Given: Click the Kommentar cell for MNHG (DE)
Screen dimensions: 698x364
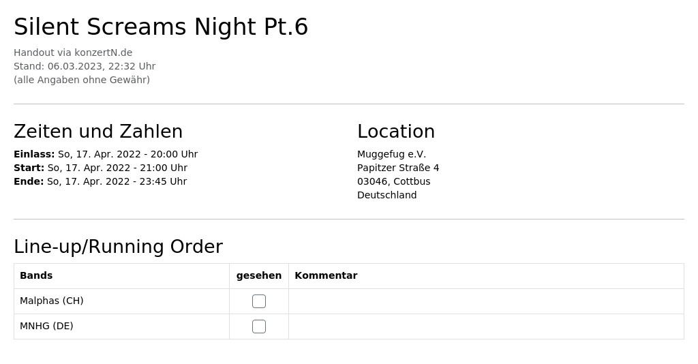Looking at the screenshot, I should (x=486, y=327).
